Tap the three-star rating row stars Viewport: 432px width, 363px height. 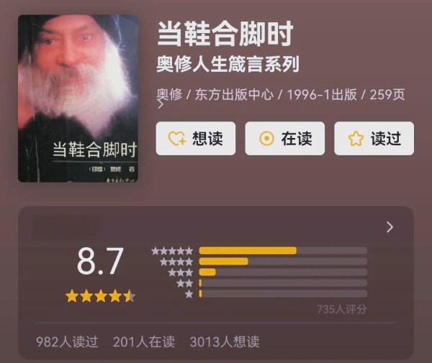181,272
